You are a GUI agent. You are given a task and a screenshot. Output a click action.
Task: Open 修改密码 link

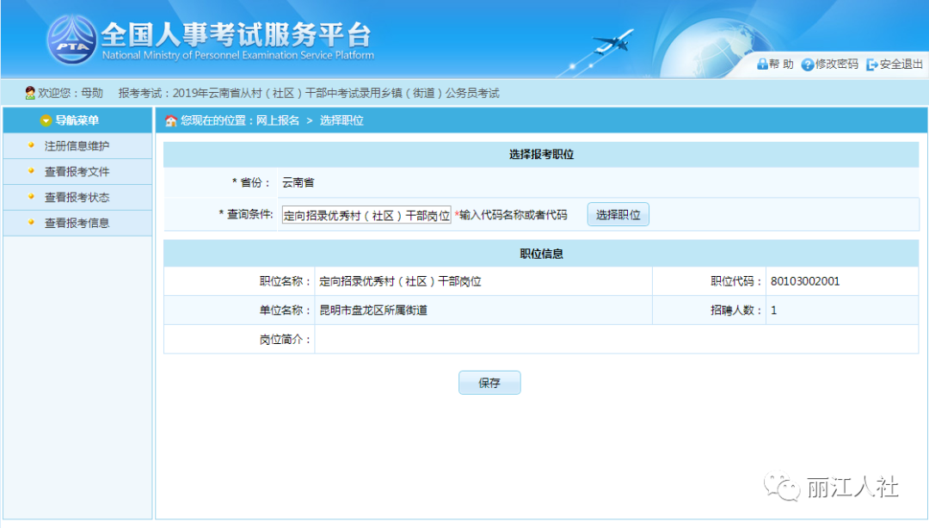tap(837, 64)
